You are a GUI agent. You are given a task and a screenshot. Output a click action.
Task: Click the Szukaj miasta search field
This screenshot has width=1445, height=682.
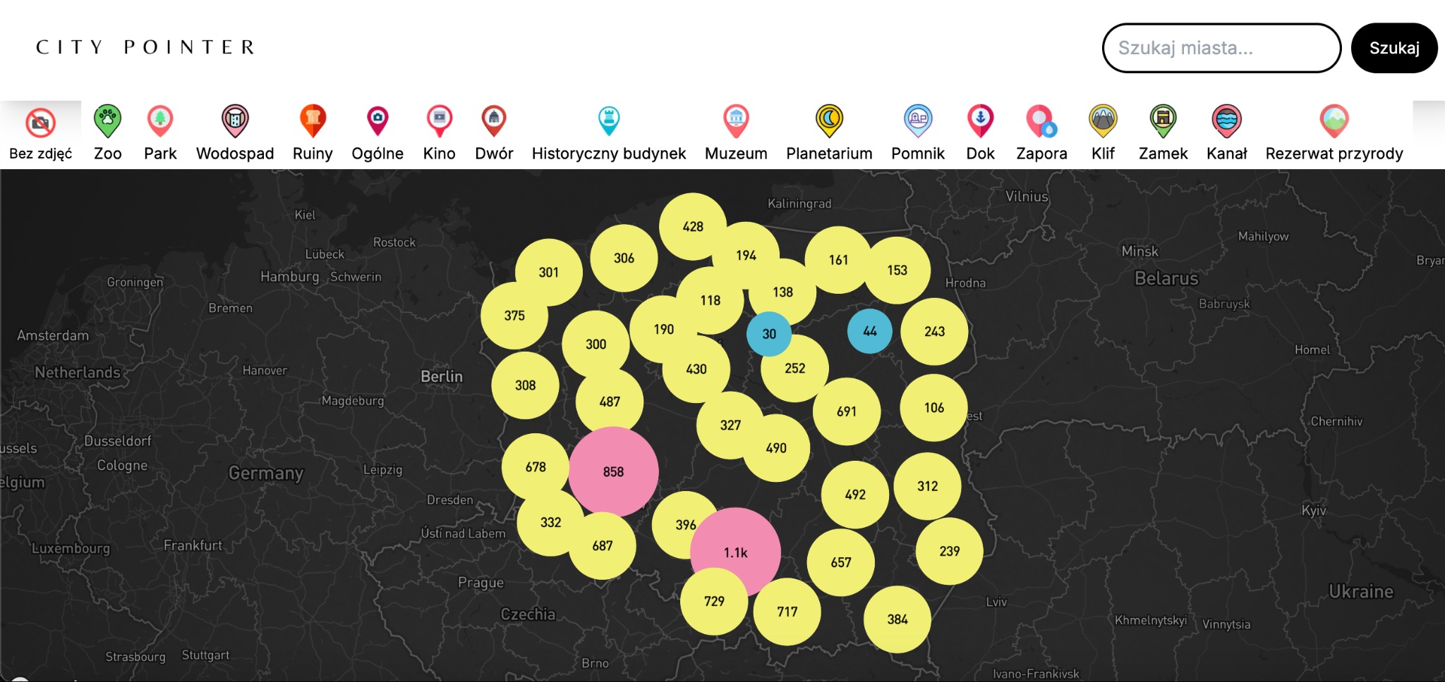pyautogui.click(x=1221, y=48)
